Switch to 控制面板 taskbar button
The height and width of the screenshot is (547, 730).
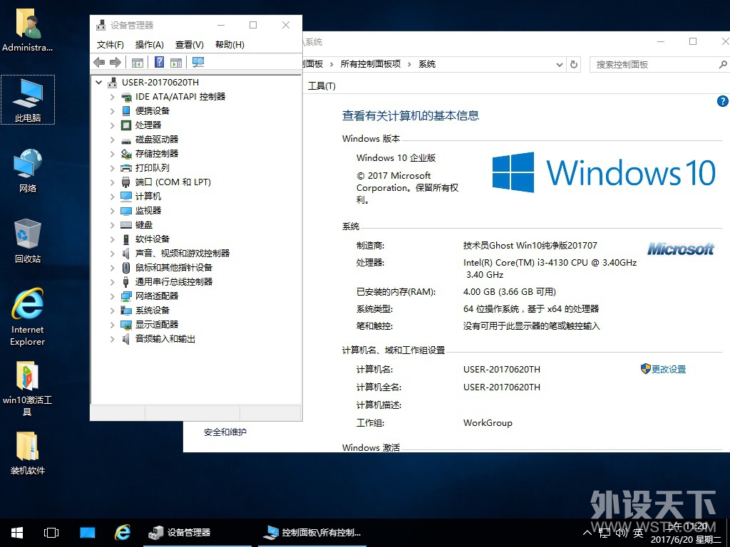pyautogui.click(x=312, y=533)
